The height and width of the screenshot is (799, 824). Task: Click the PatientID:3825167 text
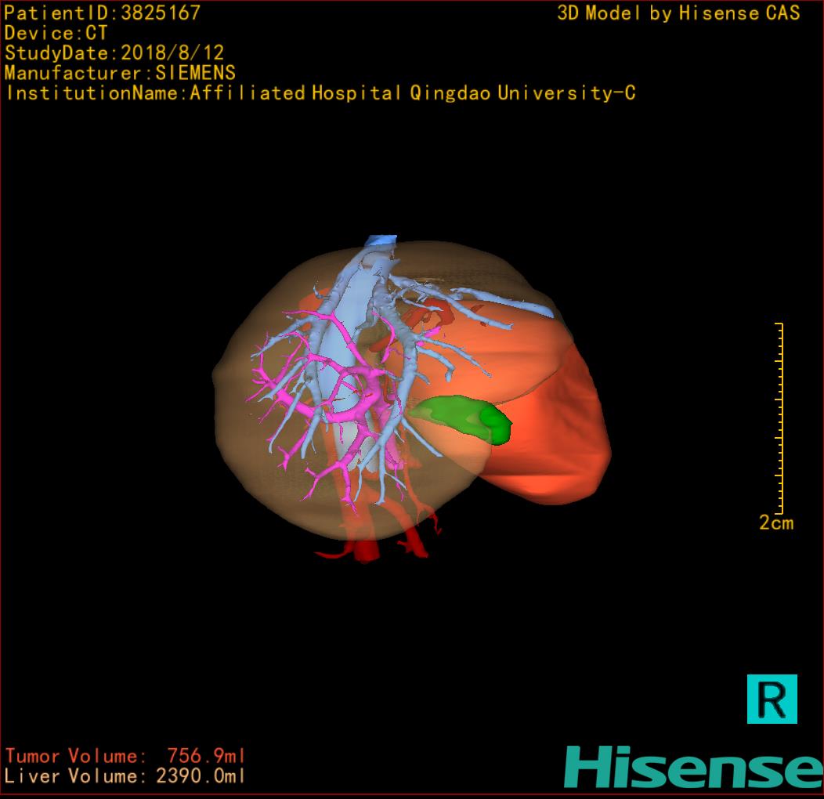103,13
